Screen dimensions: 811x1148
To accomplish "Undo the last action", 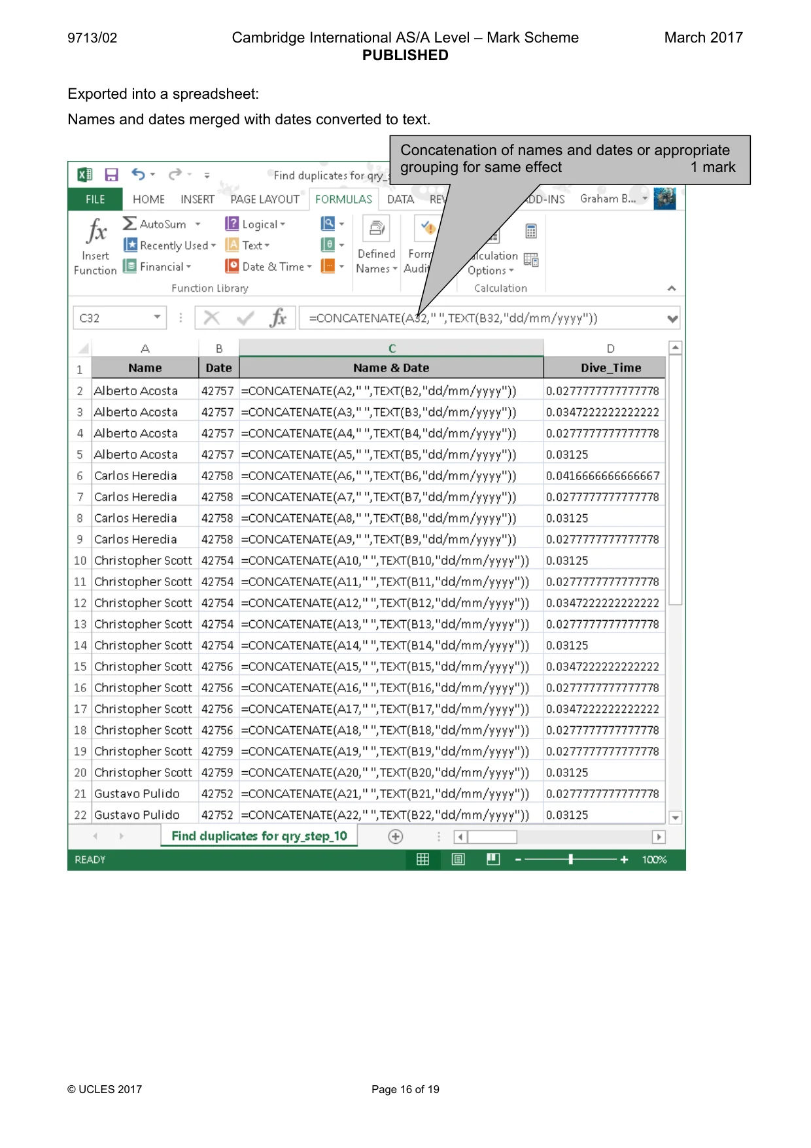I will tap(138, 174).
